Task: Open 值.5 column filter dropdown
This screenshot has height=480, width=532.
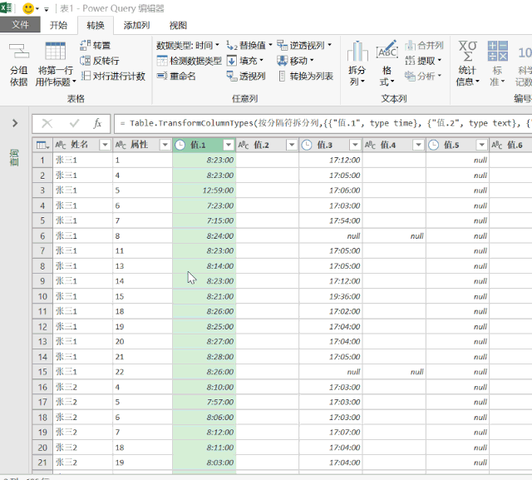Action: click(x=481, y=145)
